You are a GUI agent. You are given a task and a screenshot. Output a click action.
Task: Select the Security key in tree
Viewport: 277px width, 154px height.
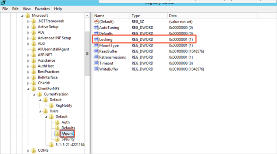tap(68, 139)
